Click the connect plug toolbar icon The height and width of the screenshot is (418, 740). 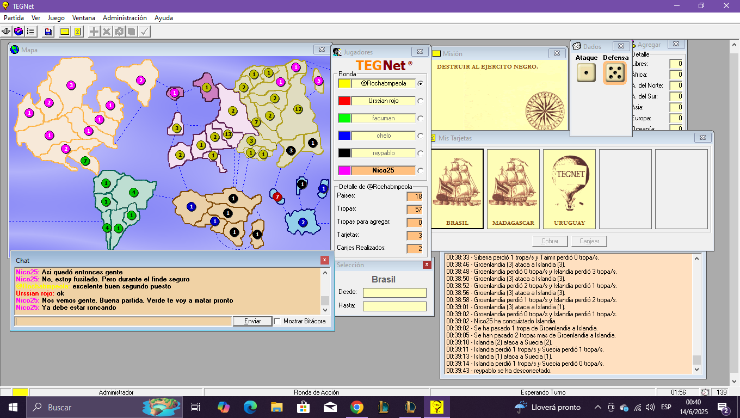7,32
